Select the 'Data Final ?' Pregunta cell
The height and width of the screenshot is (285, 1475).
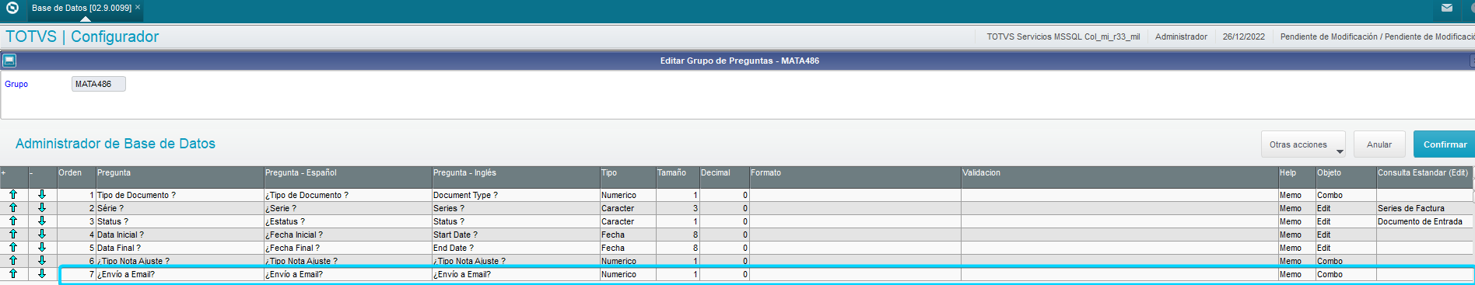(x=179, y=248)
